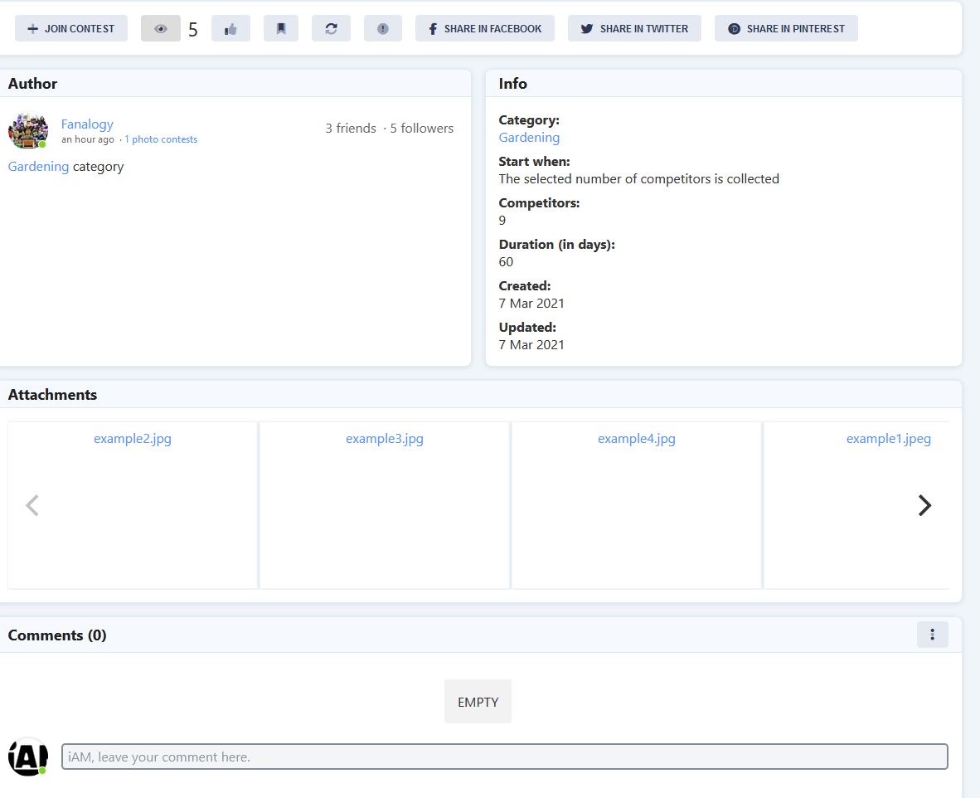Open the 1 photo contests link
The width and height of the screenshot is (980, 798).
click(x=161, y=139)
